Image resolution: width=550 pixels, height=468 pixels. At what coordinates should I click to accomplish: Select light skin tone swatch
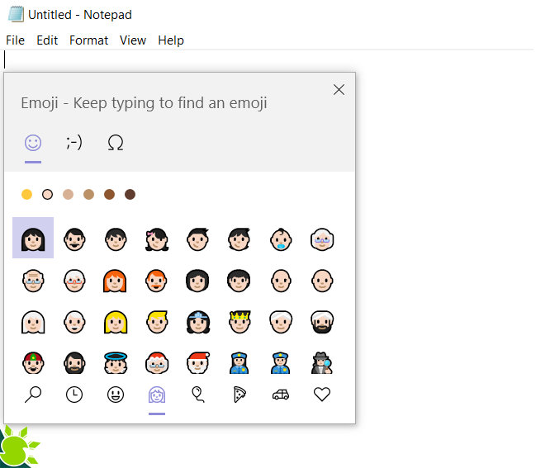(x=47, y=194)
